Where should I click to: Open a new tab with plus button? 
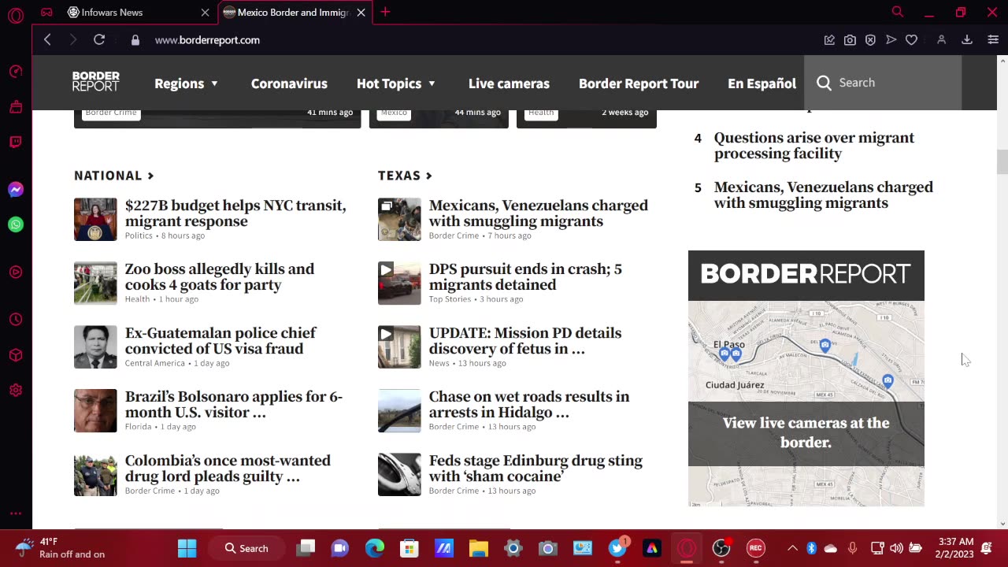coord(385,12)
